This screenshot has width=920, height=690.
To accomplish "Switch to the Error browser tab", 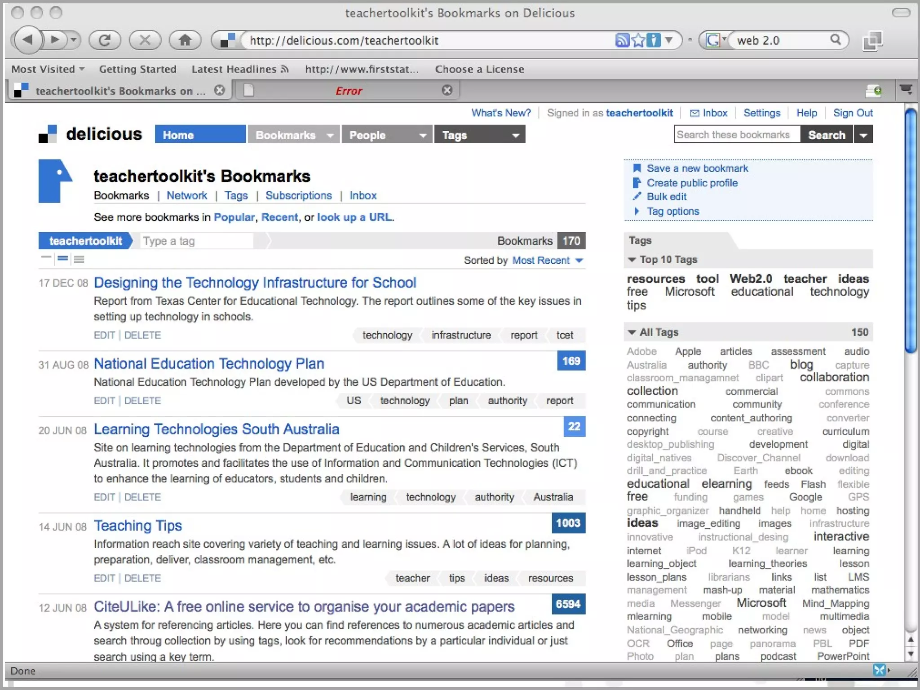I will coord(348,91).
